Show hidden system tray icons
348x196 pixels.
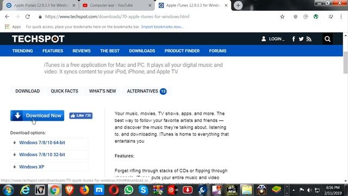tap(294, 190)
